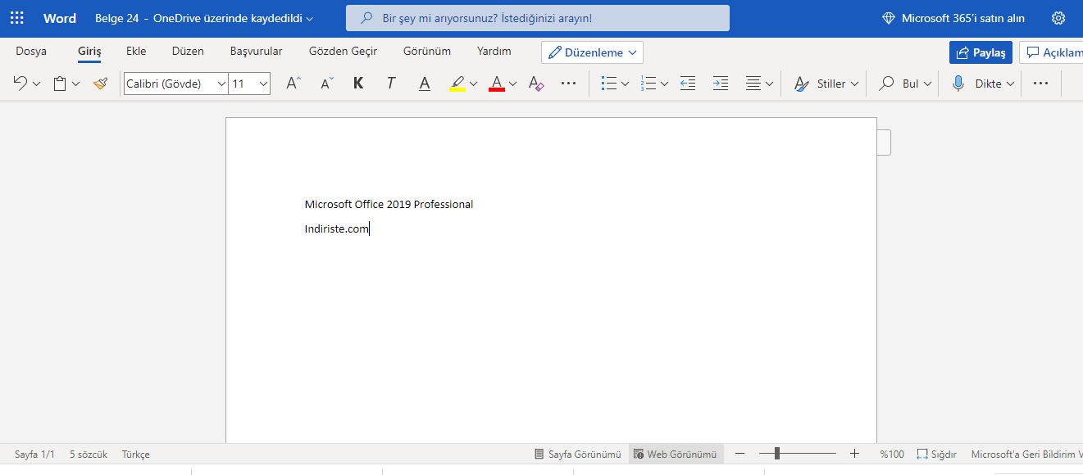The height and width of the screenshot is (475, 1083).
Task: Open more font options ellipsis
Action: (568, 84)
